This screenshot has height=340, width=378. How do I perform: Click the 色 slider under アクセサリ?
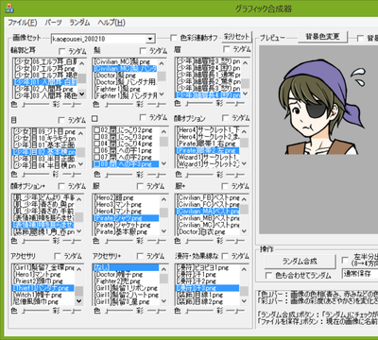click(x=35, y=311)
